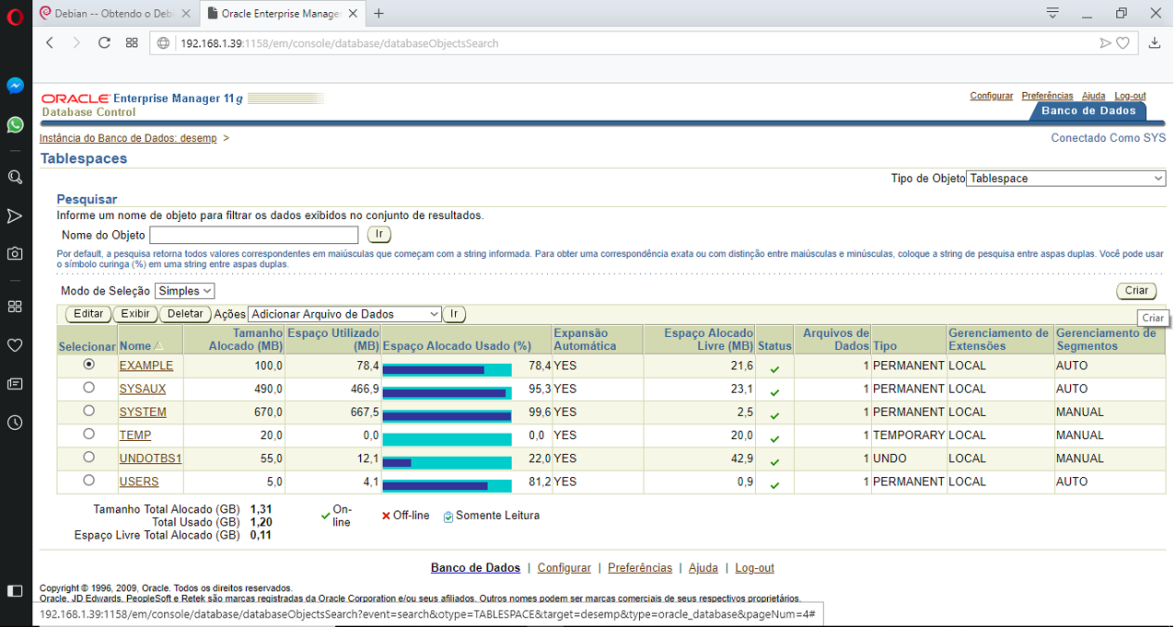
Task: Open the TEMP tablespace link
Action: [x=135, y=435]
